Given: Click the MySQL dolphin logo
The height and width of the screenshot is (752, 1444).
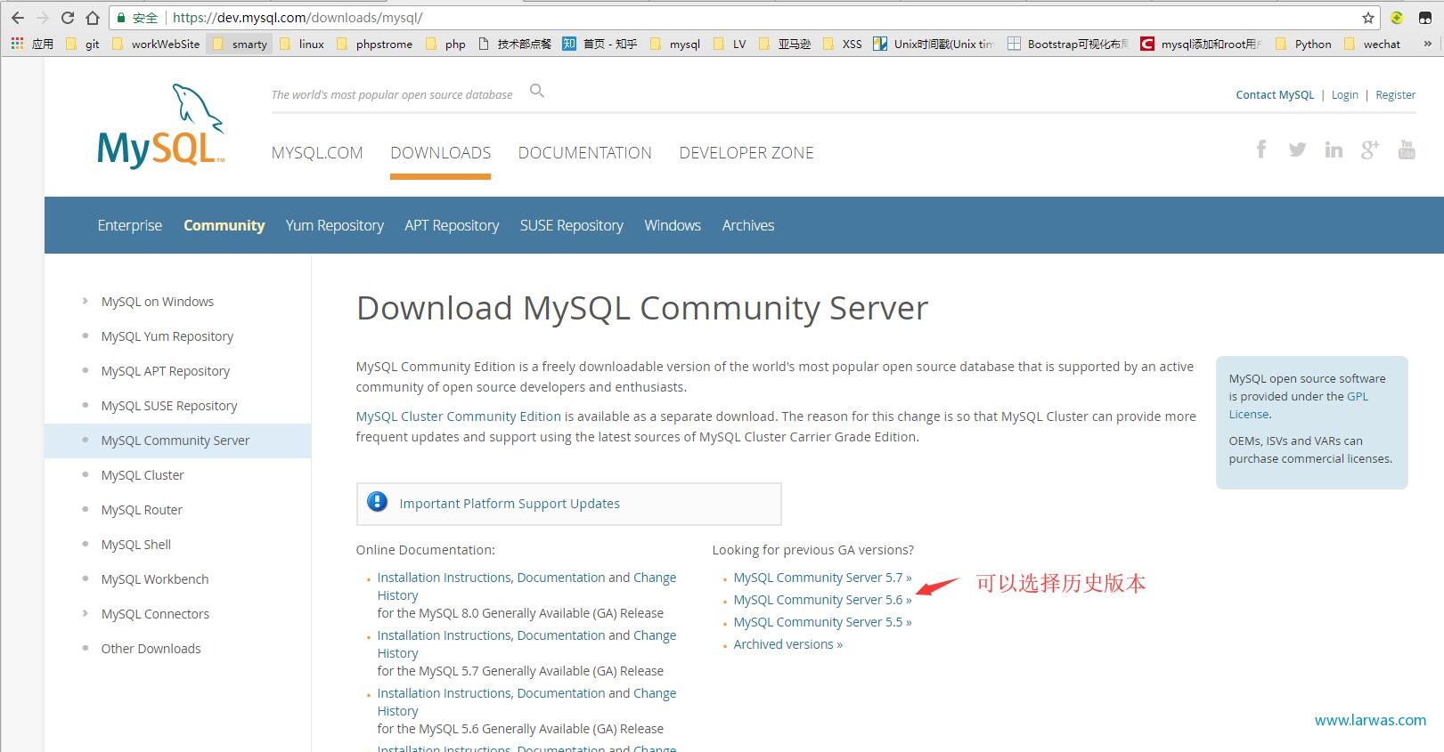Looking at the screenshot, I should tap(160, 126).
